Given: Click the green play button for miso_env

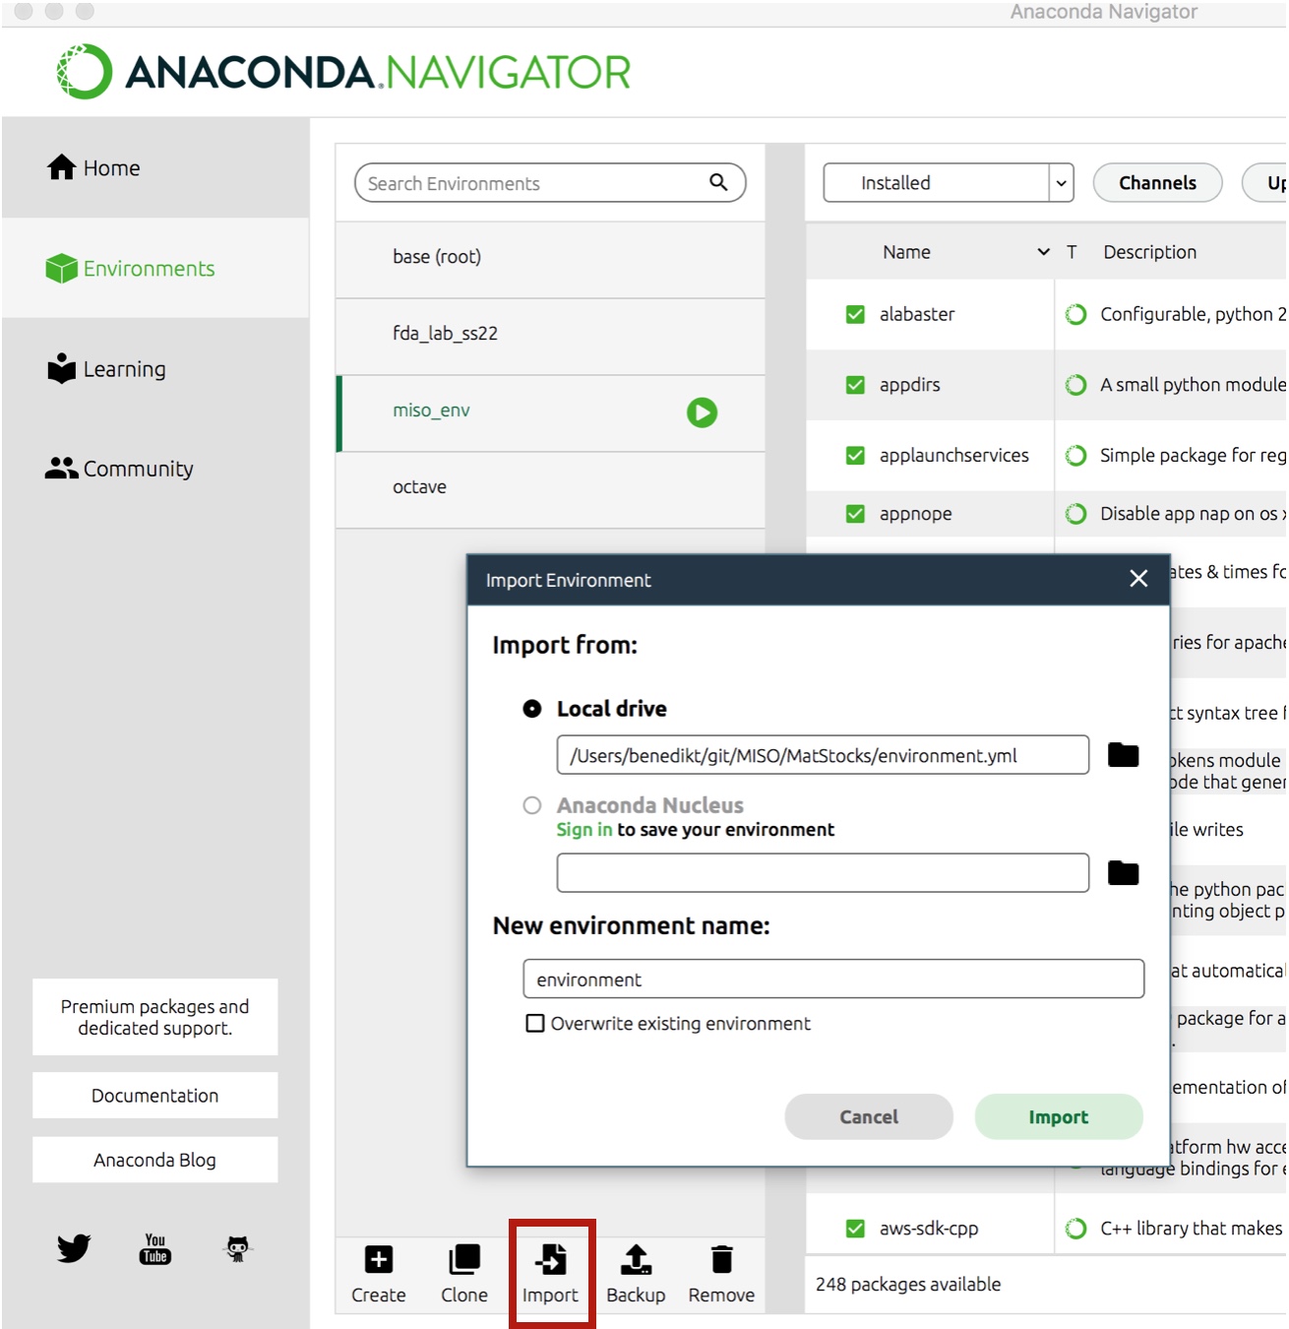Looking at the screenshot, I should [x=702, y=412].
